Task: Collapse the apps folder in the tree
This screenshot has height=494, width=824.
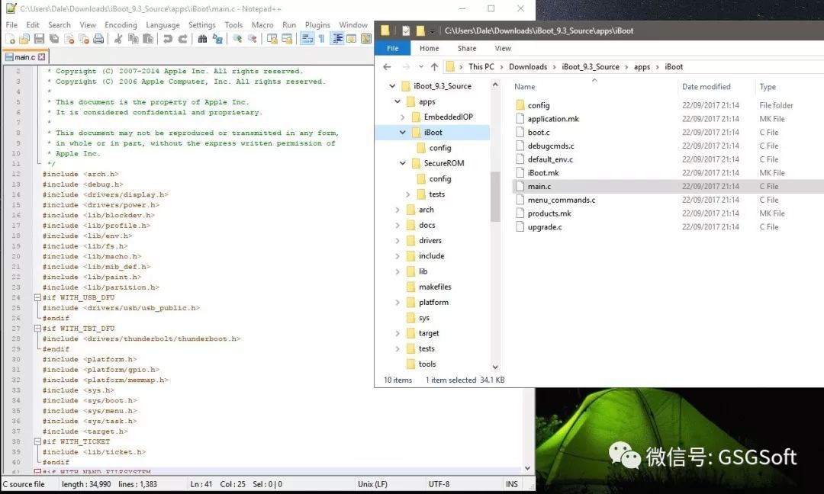Action: pyautogui.click(x=398, y=101)
